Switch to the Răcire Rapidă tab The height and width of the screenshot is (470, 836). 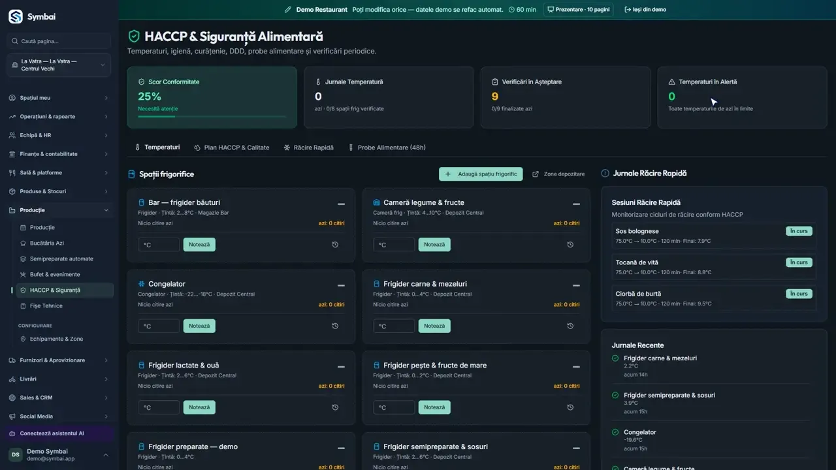[x=309, y=148]
